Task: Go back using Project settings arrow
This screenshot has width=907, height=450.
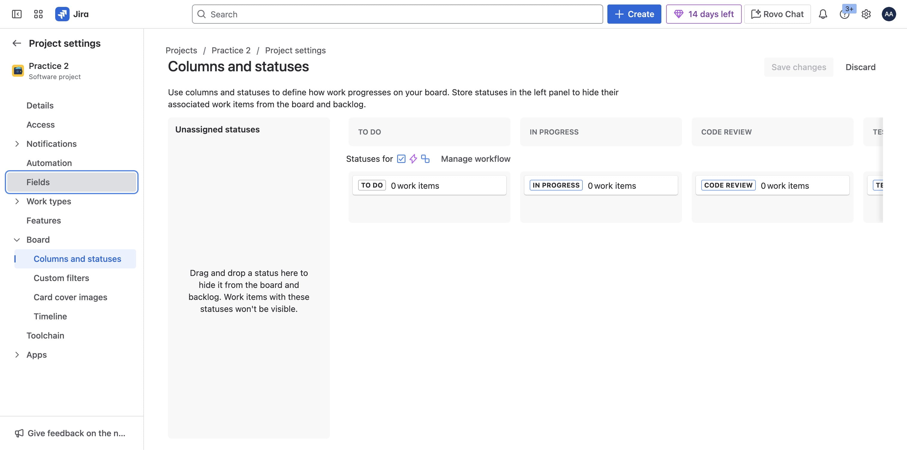Action: (x=16, y=43)
